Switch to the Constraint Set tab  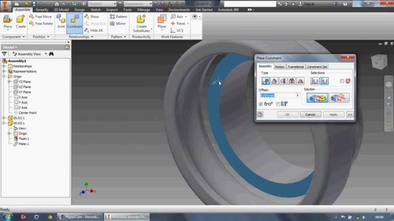click(x=317, y=67)
